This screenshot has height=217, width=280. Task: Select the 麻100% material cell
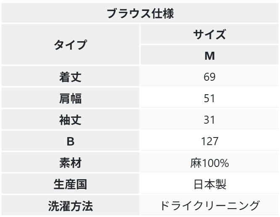210,163
